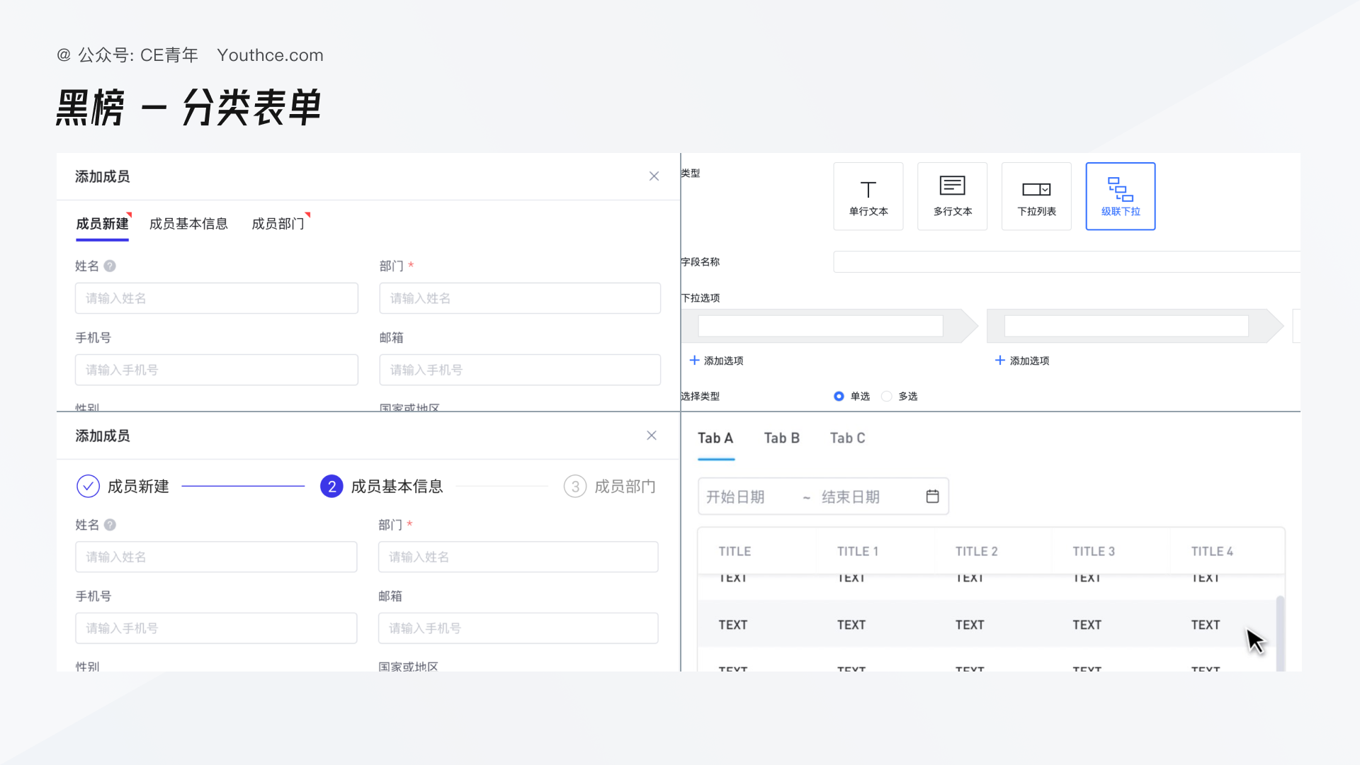This screenshot has height=765, width=1360.
Task: Click the 字段名称 text field
Action: pyautogui.click(x=1067, y=261)
